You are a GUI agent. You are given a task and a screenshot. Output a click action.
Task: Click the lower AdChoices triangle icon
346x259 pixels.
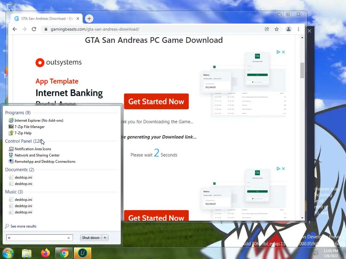pyautogui.click(x=278, y=168)
